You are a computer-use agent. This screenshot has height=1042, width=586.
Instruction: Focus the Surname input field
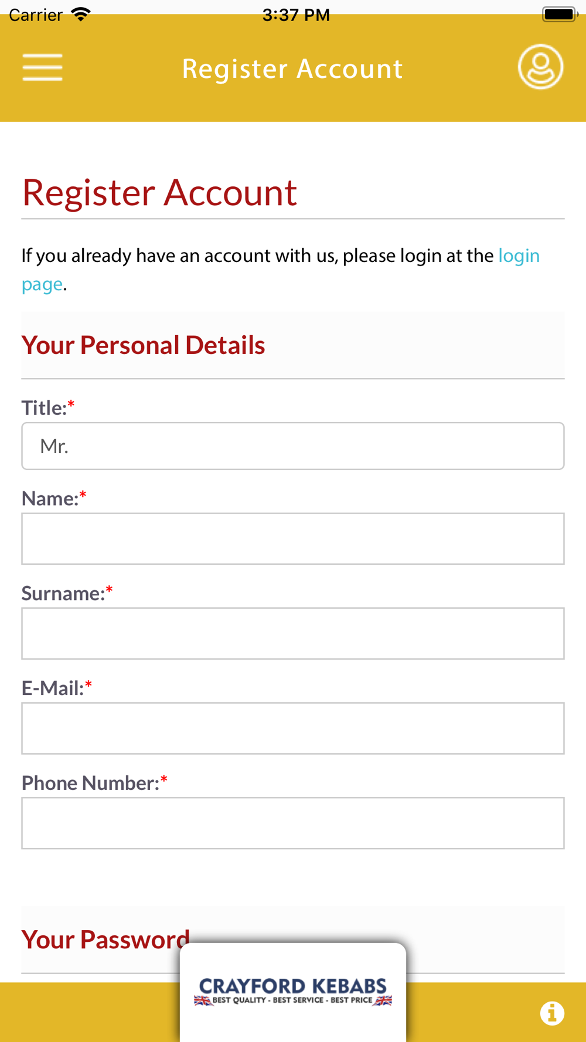click(293, 634)
